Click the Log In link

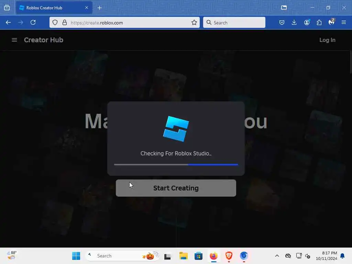(327, 40)
